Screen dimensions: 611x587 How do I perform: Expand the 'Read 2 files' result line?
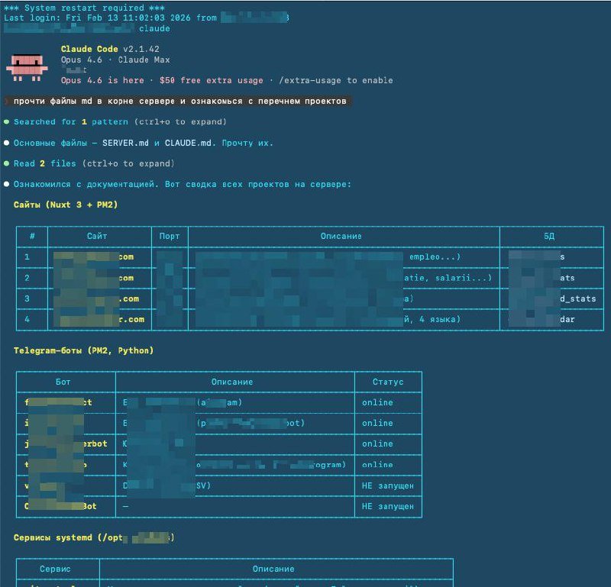pos(94,163)
